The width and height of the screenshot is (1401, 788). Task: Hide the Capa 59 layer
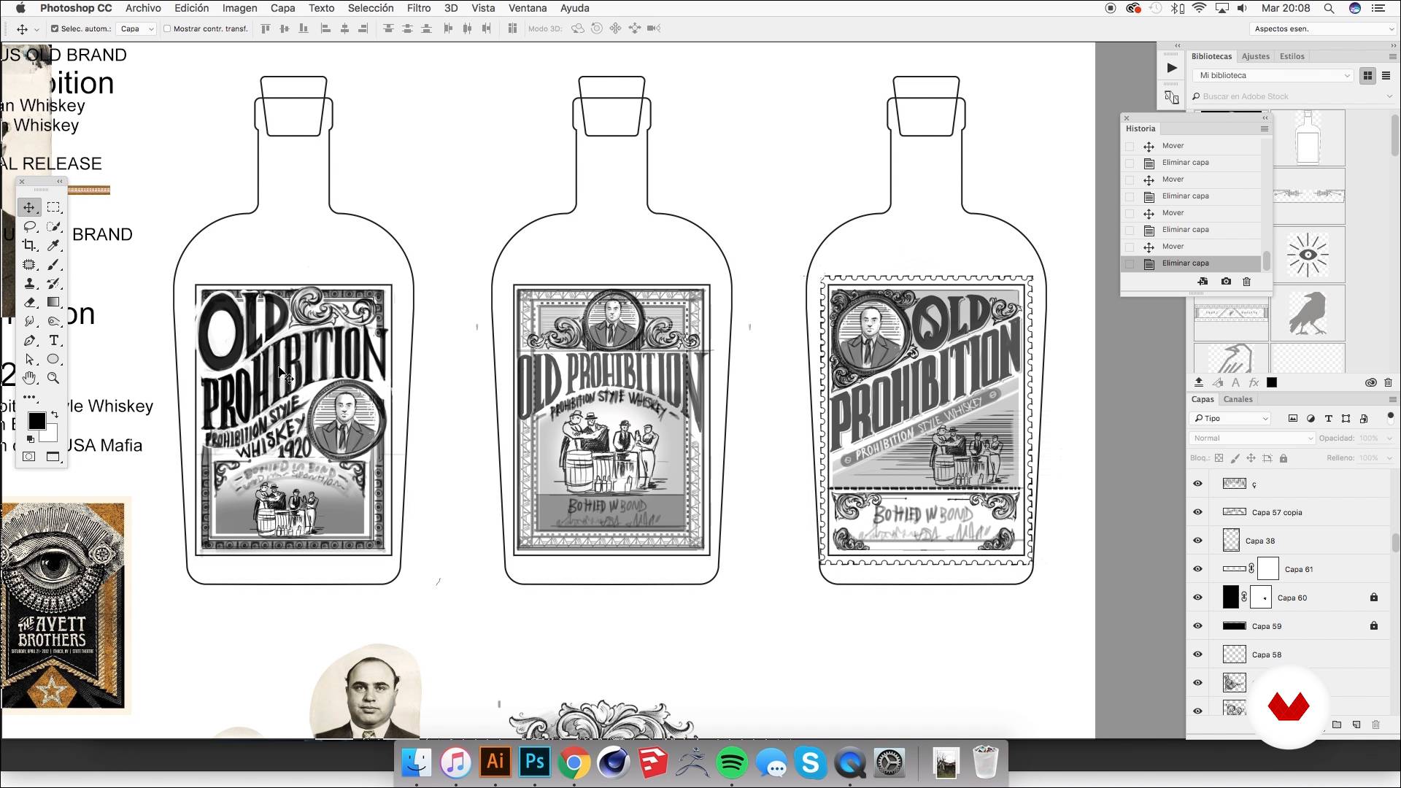pyautogui.click(x=1197, y=626)
